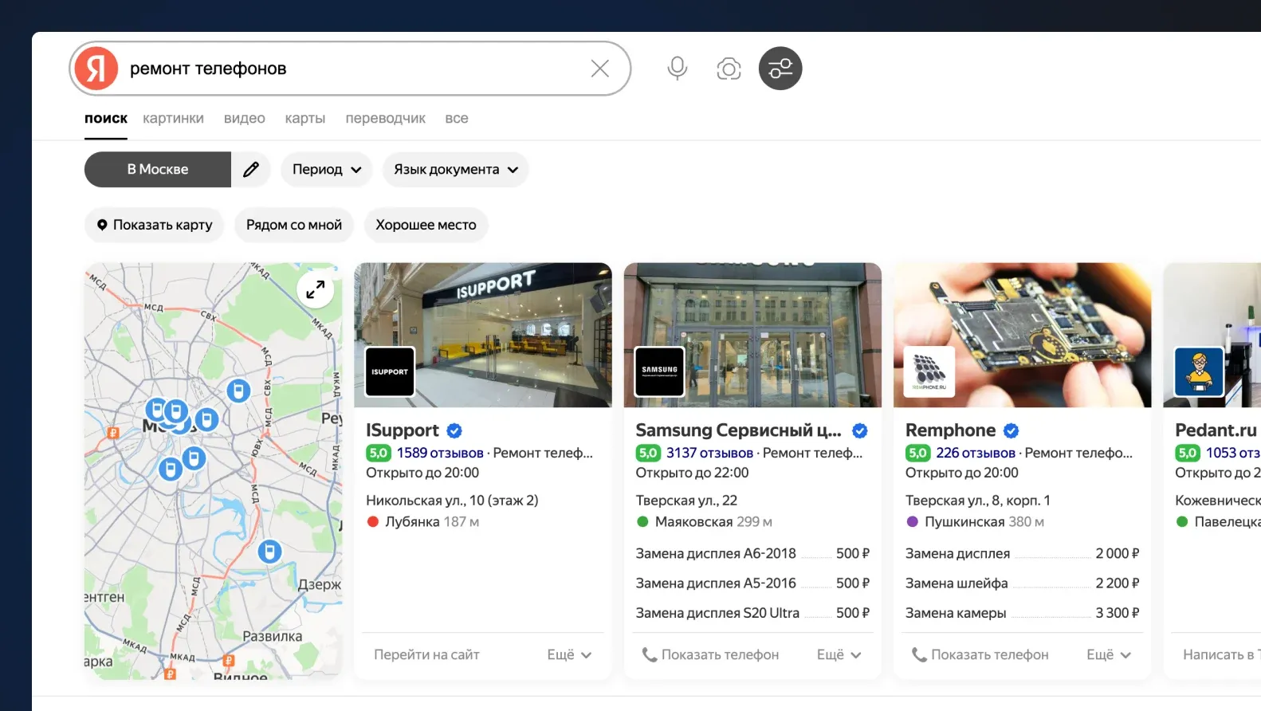Screen dimensions: 1261x711
Task: Open the 1589 отзывов reviews link
Action: [x=440, y=453]
